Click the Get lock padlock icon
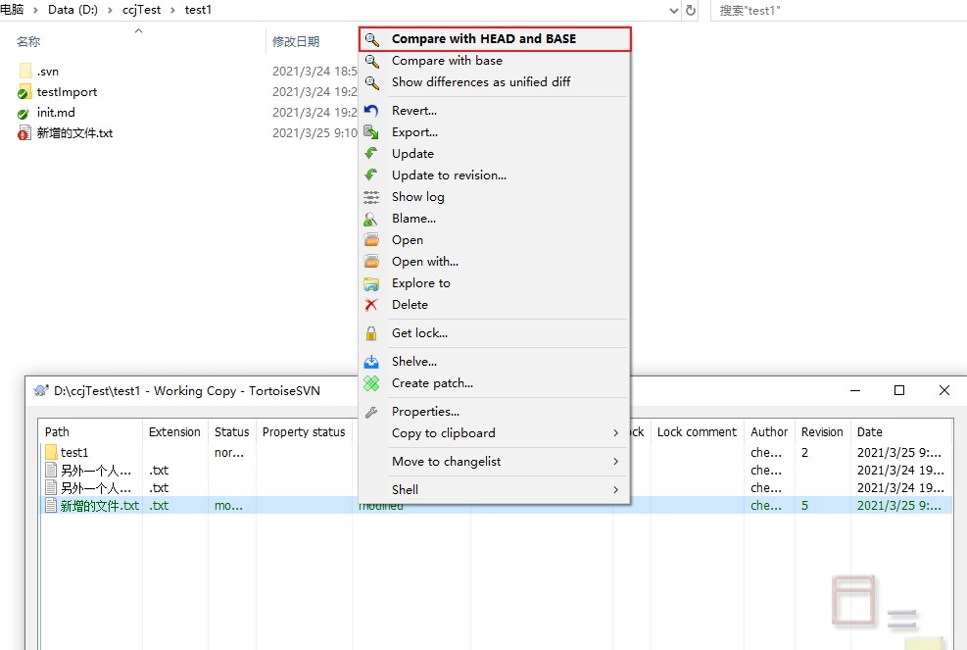 pyautogui.click(x=371, y=333)
